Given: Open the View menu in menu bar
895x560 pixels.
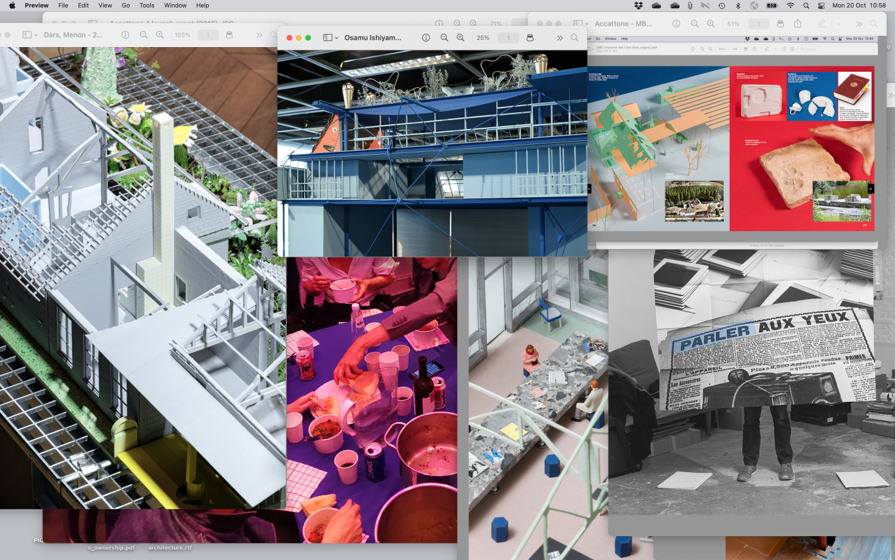Looking at the screenshot, I should point(105,5).
